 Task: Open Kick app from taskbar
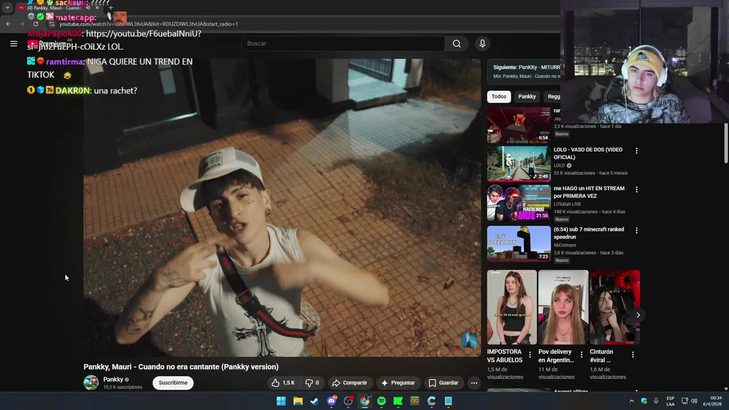click(398, 401)
